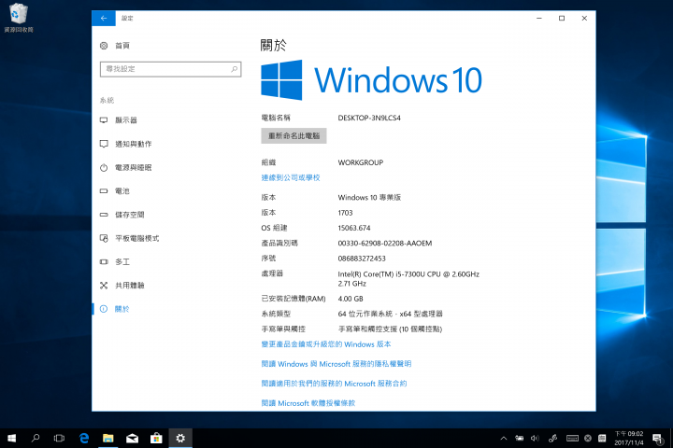Open the touch keyboard tray icon
The image size is (673, 448).
pyautogui.click(x=572, y=438)
